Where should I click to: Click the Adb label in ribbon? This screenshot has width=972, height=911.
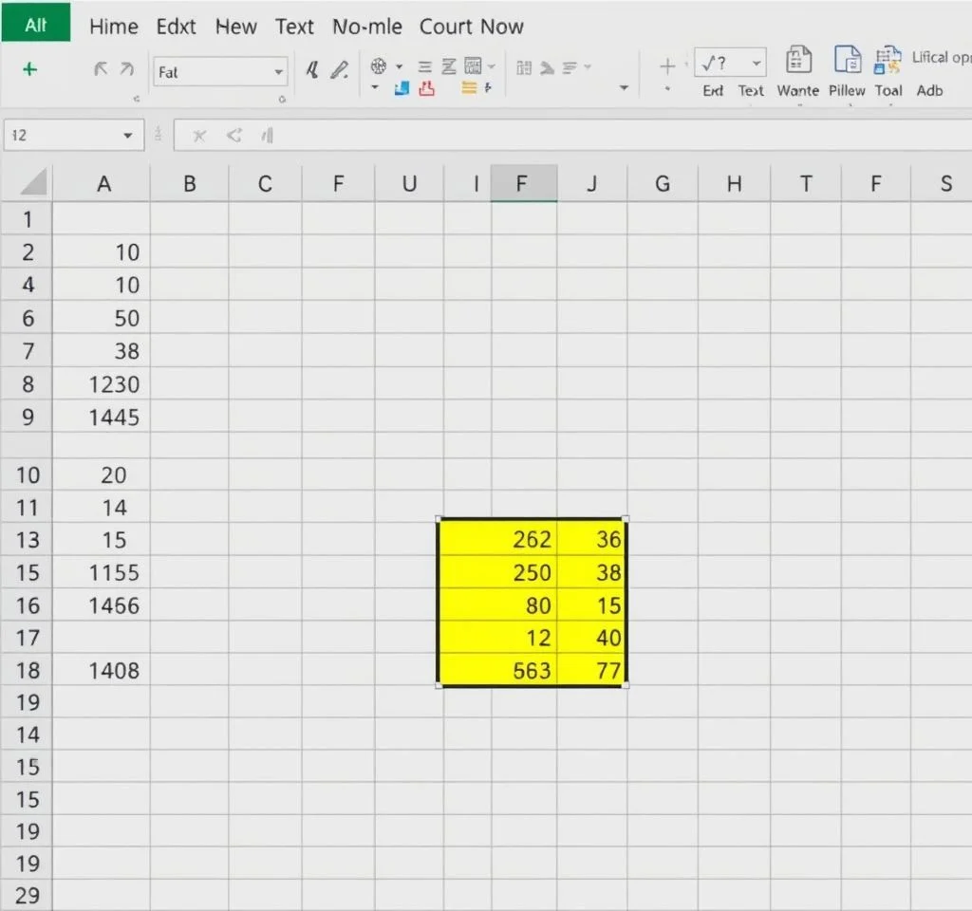tap(929, 90)
